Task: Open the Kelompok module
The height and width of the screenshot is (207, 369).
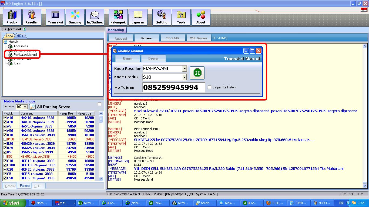Action: [118, 17]
